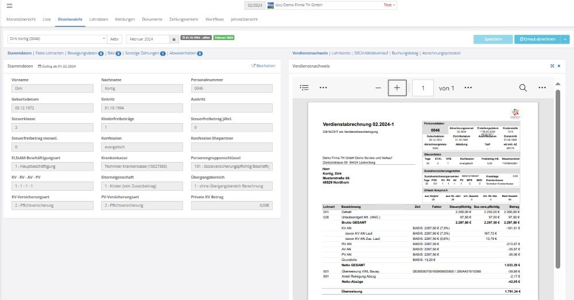Click the calendar icon beside Februar 2024
Screen dimensions: 574x300
click(174, 39)
